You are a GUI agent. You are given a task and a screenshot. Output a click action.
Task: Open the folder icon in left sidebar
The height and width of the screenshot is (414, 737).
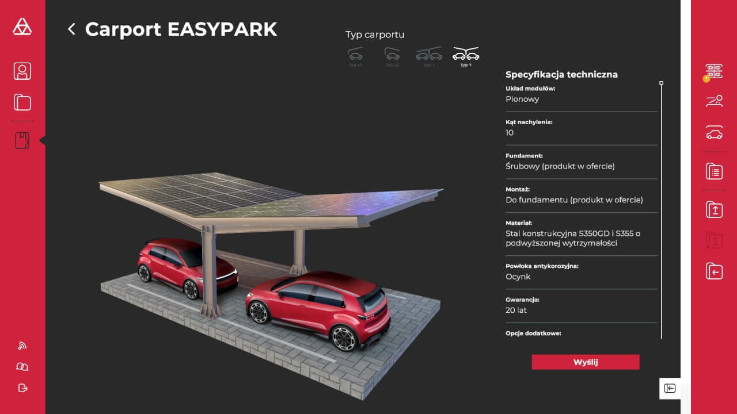coord(22,103)
